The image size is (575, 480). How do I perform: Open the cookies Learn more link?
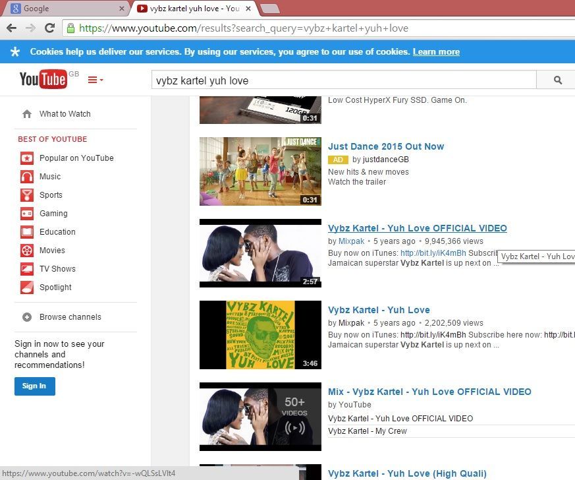point(436,51)
